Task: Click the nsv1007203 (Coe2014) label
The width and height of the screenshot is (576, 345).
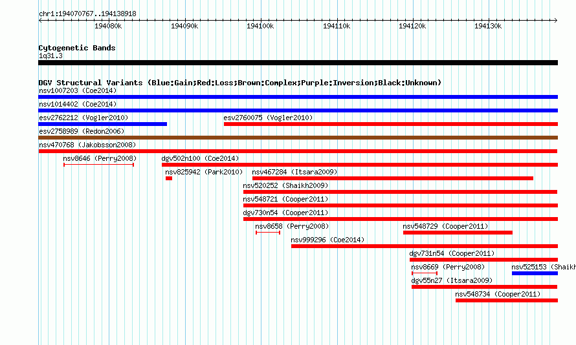Action: point(78,90)
